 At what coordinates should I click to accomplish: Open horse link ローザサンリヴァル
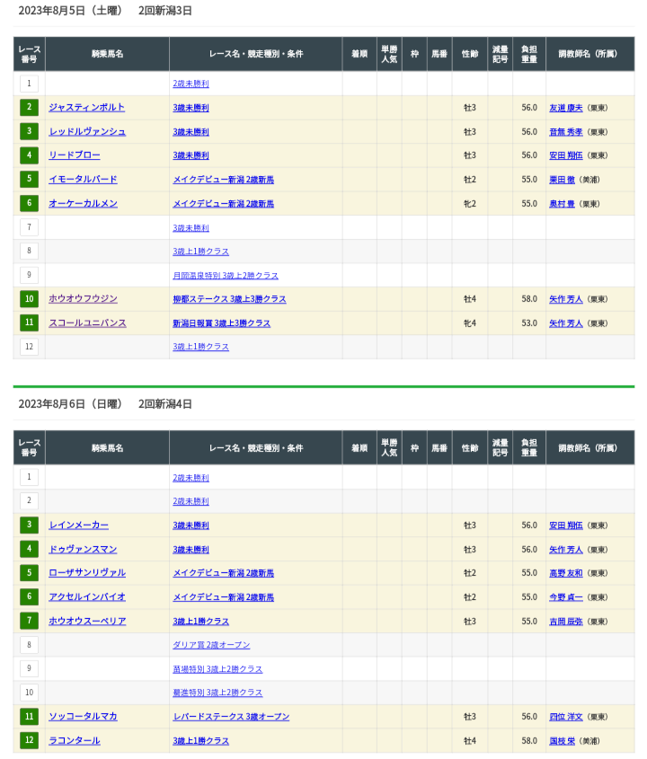[x=87, y=573]
